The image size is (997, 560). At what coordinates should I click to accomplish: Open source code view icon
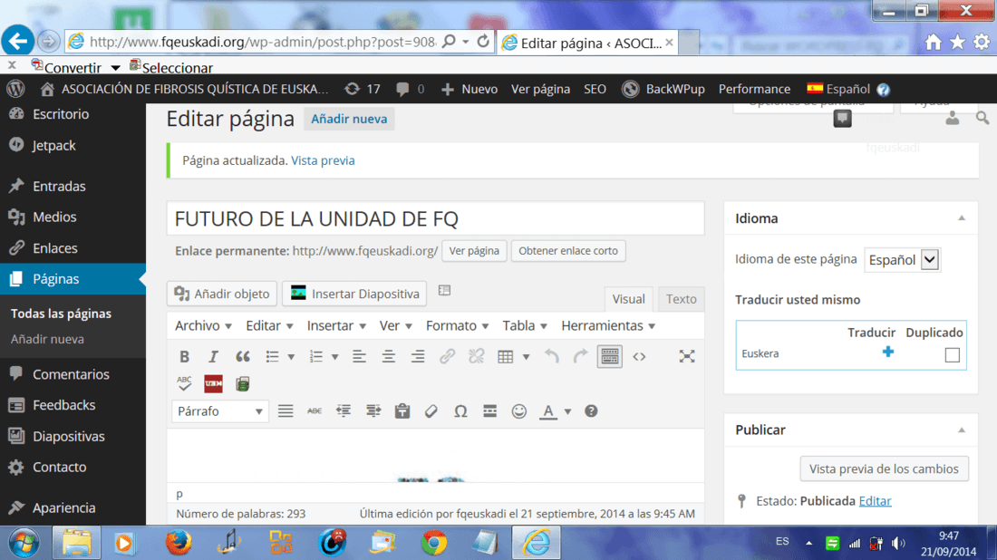pos(639,357)
